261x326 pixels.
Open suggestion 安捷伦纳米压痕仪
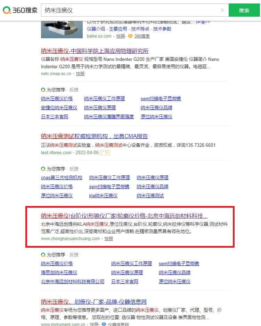(x=59, y=108)
